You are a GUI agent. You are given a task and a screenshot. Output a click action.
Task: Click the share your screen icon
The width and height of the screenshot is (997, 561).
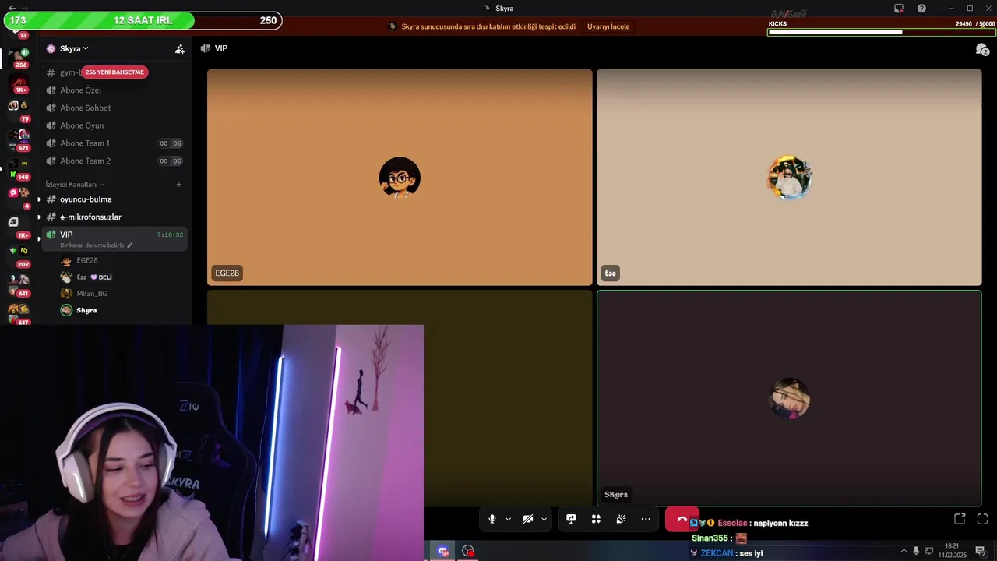[x=571, y=519]
